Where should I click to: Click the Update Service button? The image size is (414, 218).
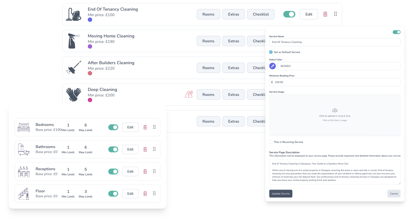click(x=281, y=194)
